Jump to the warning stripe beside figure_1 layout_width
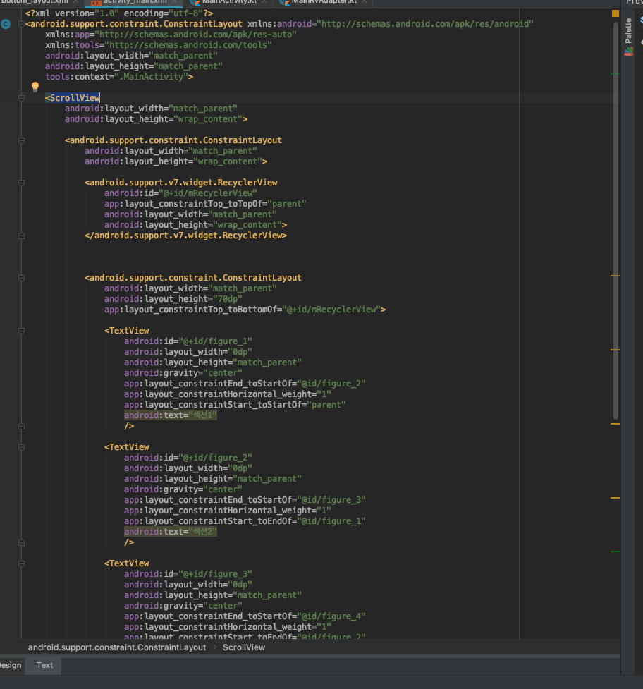Viewport: 643px width, 689px height. (x=616, y=350)
